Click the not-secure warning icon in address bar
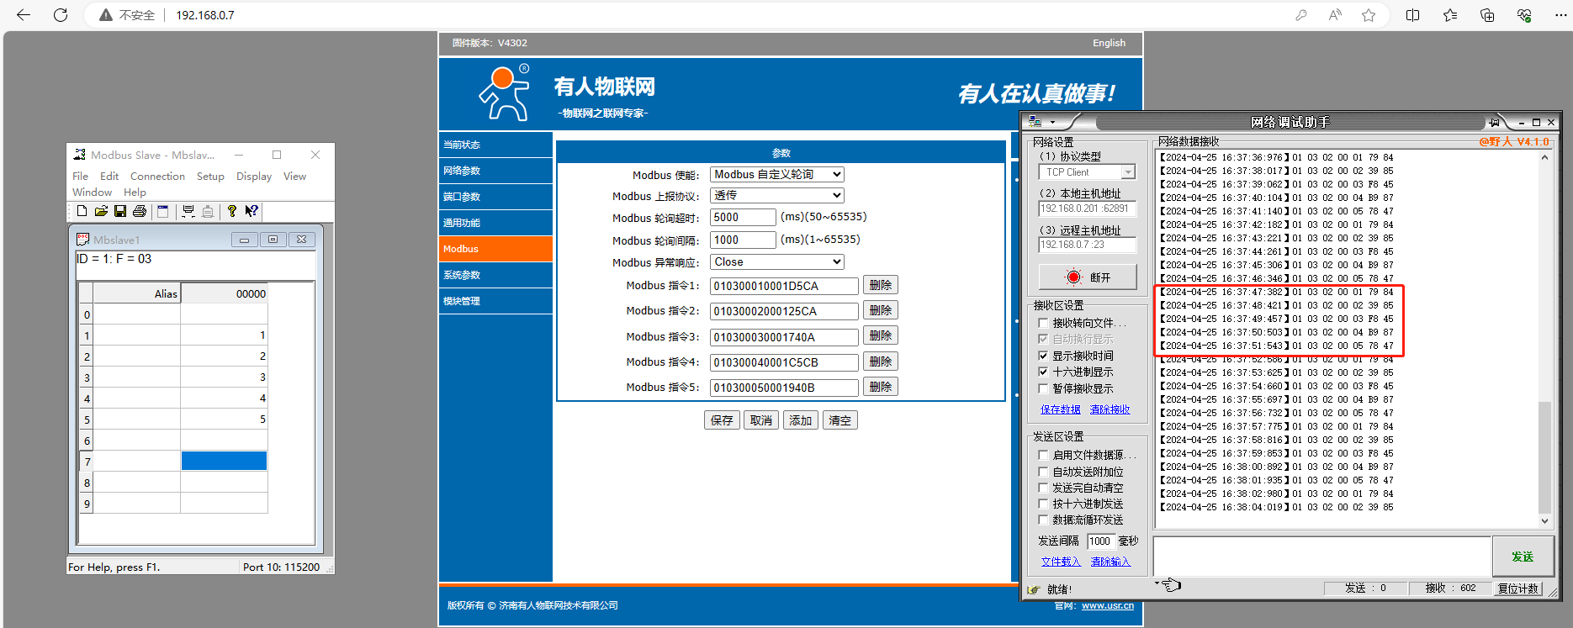The image size is (1573, 628). pos(106,15)
